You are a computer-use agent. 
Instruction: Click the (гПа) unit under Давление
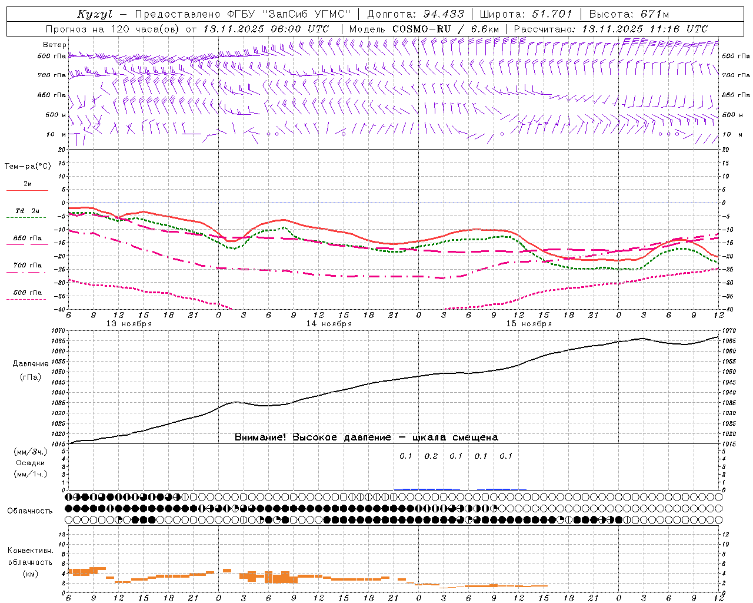coord(31,377)
